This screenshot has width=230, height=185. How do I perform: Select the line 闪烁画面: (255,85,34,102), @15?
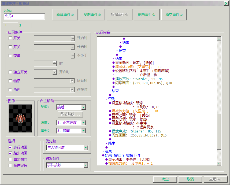(138, 135)
